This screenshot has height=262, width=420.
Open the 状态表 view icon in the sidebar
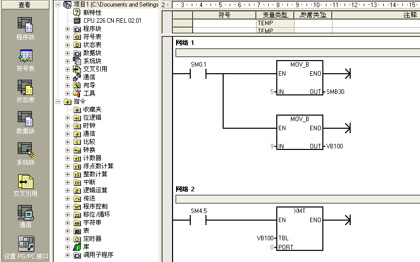25,87
